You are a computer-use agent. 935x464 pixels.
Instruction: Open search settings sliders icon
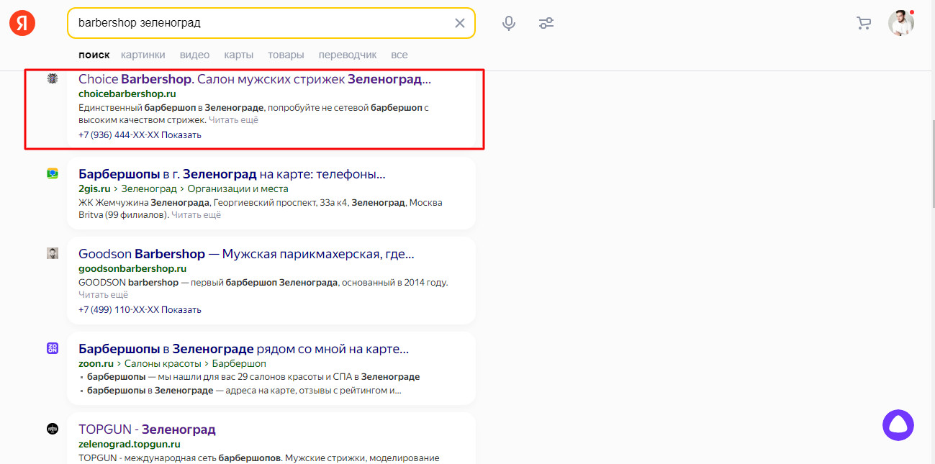point(546,23)
